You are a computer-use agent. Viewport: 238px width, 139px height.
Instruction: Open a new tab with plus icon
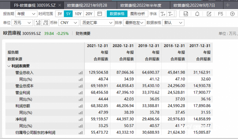tap(228, 5)
